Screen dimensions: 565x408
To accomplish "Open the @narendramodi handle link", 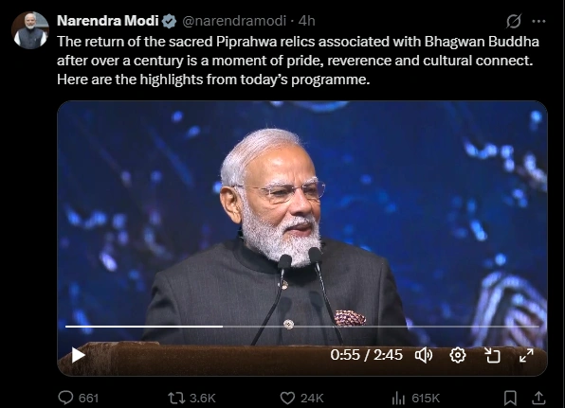I will (234, 21).
